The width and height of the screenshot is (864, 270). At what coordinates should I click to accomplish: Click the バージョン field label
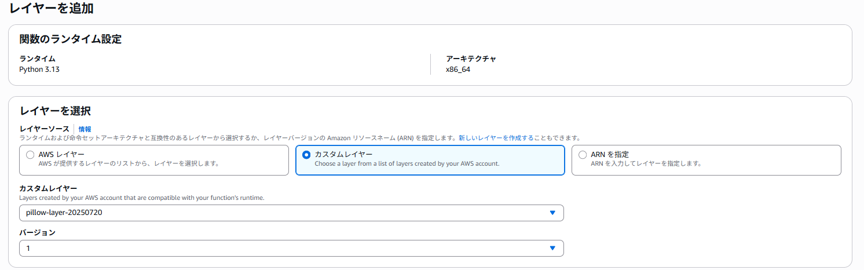coord(37,232)
